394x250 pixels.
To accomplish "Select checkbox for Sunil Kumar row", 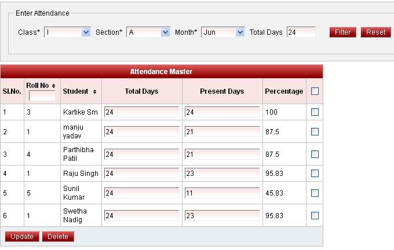I will coord(315,193).
